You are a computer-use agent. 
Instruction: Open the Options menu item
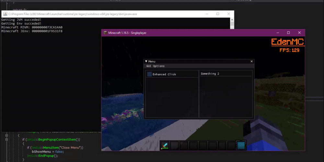pos(159,66)
